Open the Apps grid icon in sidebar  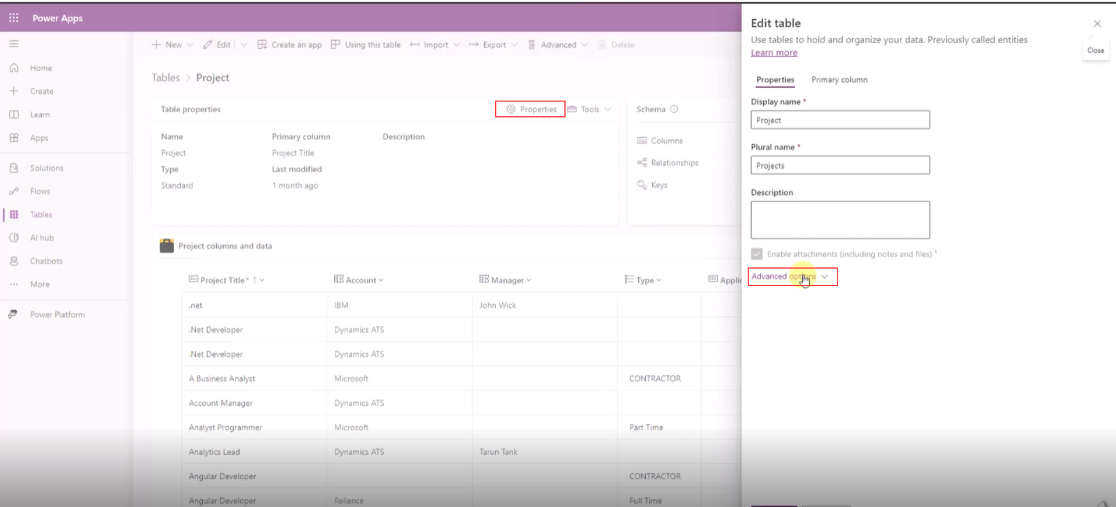tap(14, 138)
